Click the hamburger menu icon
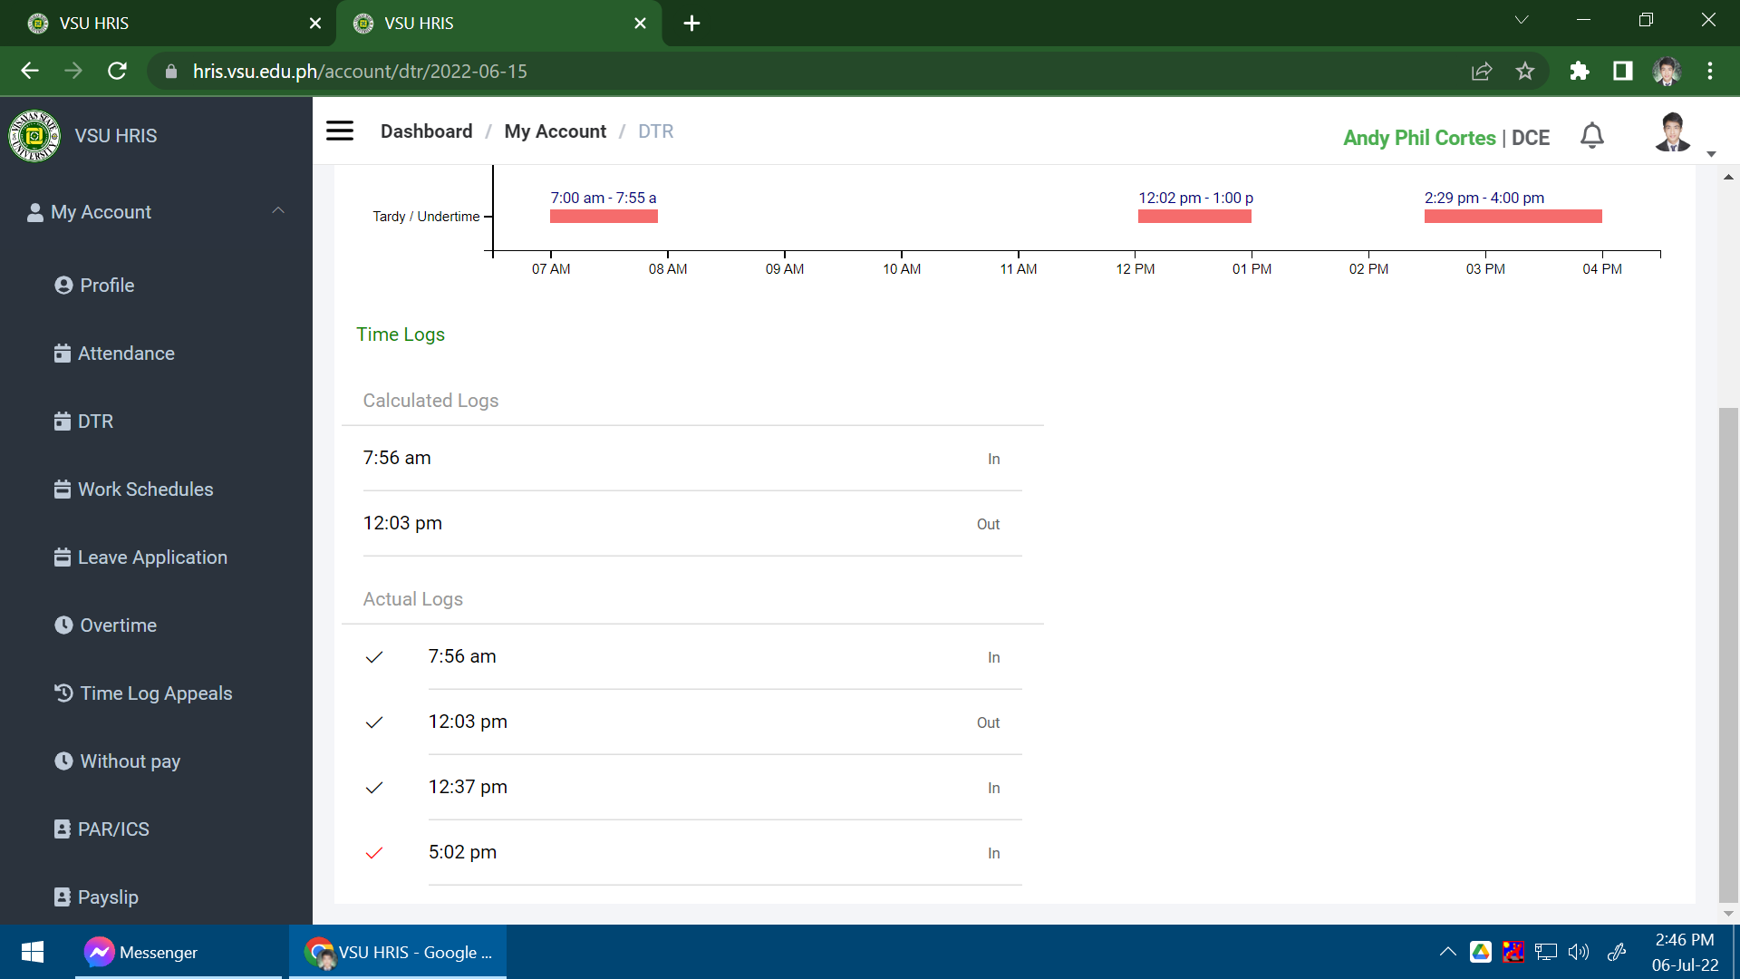The width and height of the screenshot is (1740, 979). point(340,131)
